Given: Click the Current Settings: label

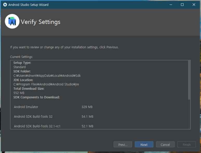Looking at the screenshot, I should tap(22, 57).
